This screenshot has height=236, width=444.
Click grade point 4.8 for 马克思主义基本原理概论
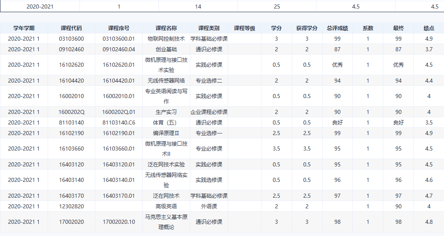click(x=429, y=222)
